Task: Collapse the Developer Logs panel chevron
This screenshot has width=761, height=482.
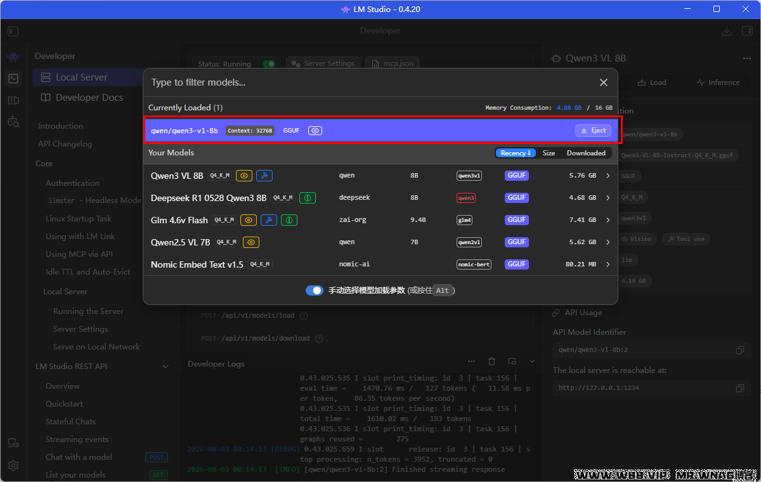Action: click(x=532, y=361)
